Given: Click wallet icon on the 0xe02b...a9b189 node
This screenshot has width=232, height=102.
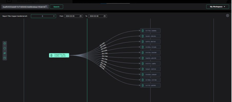Looking at the screenshot, I should coord(143,58).
